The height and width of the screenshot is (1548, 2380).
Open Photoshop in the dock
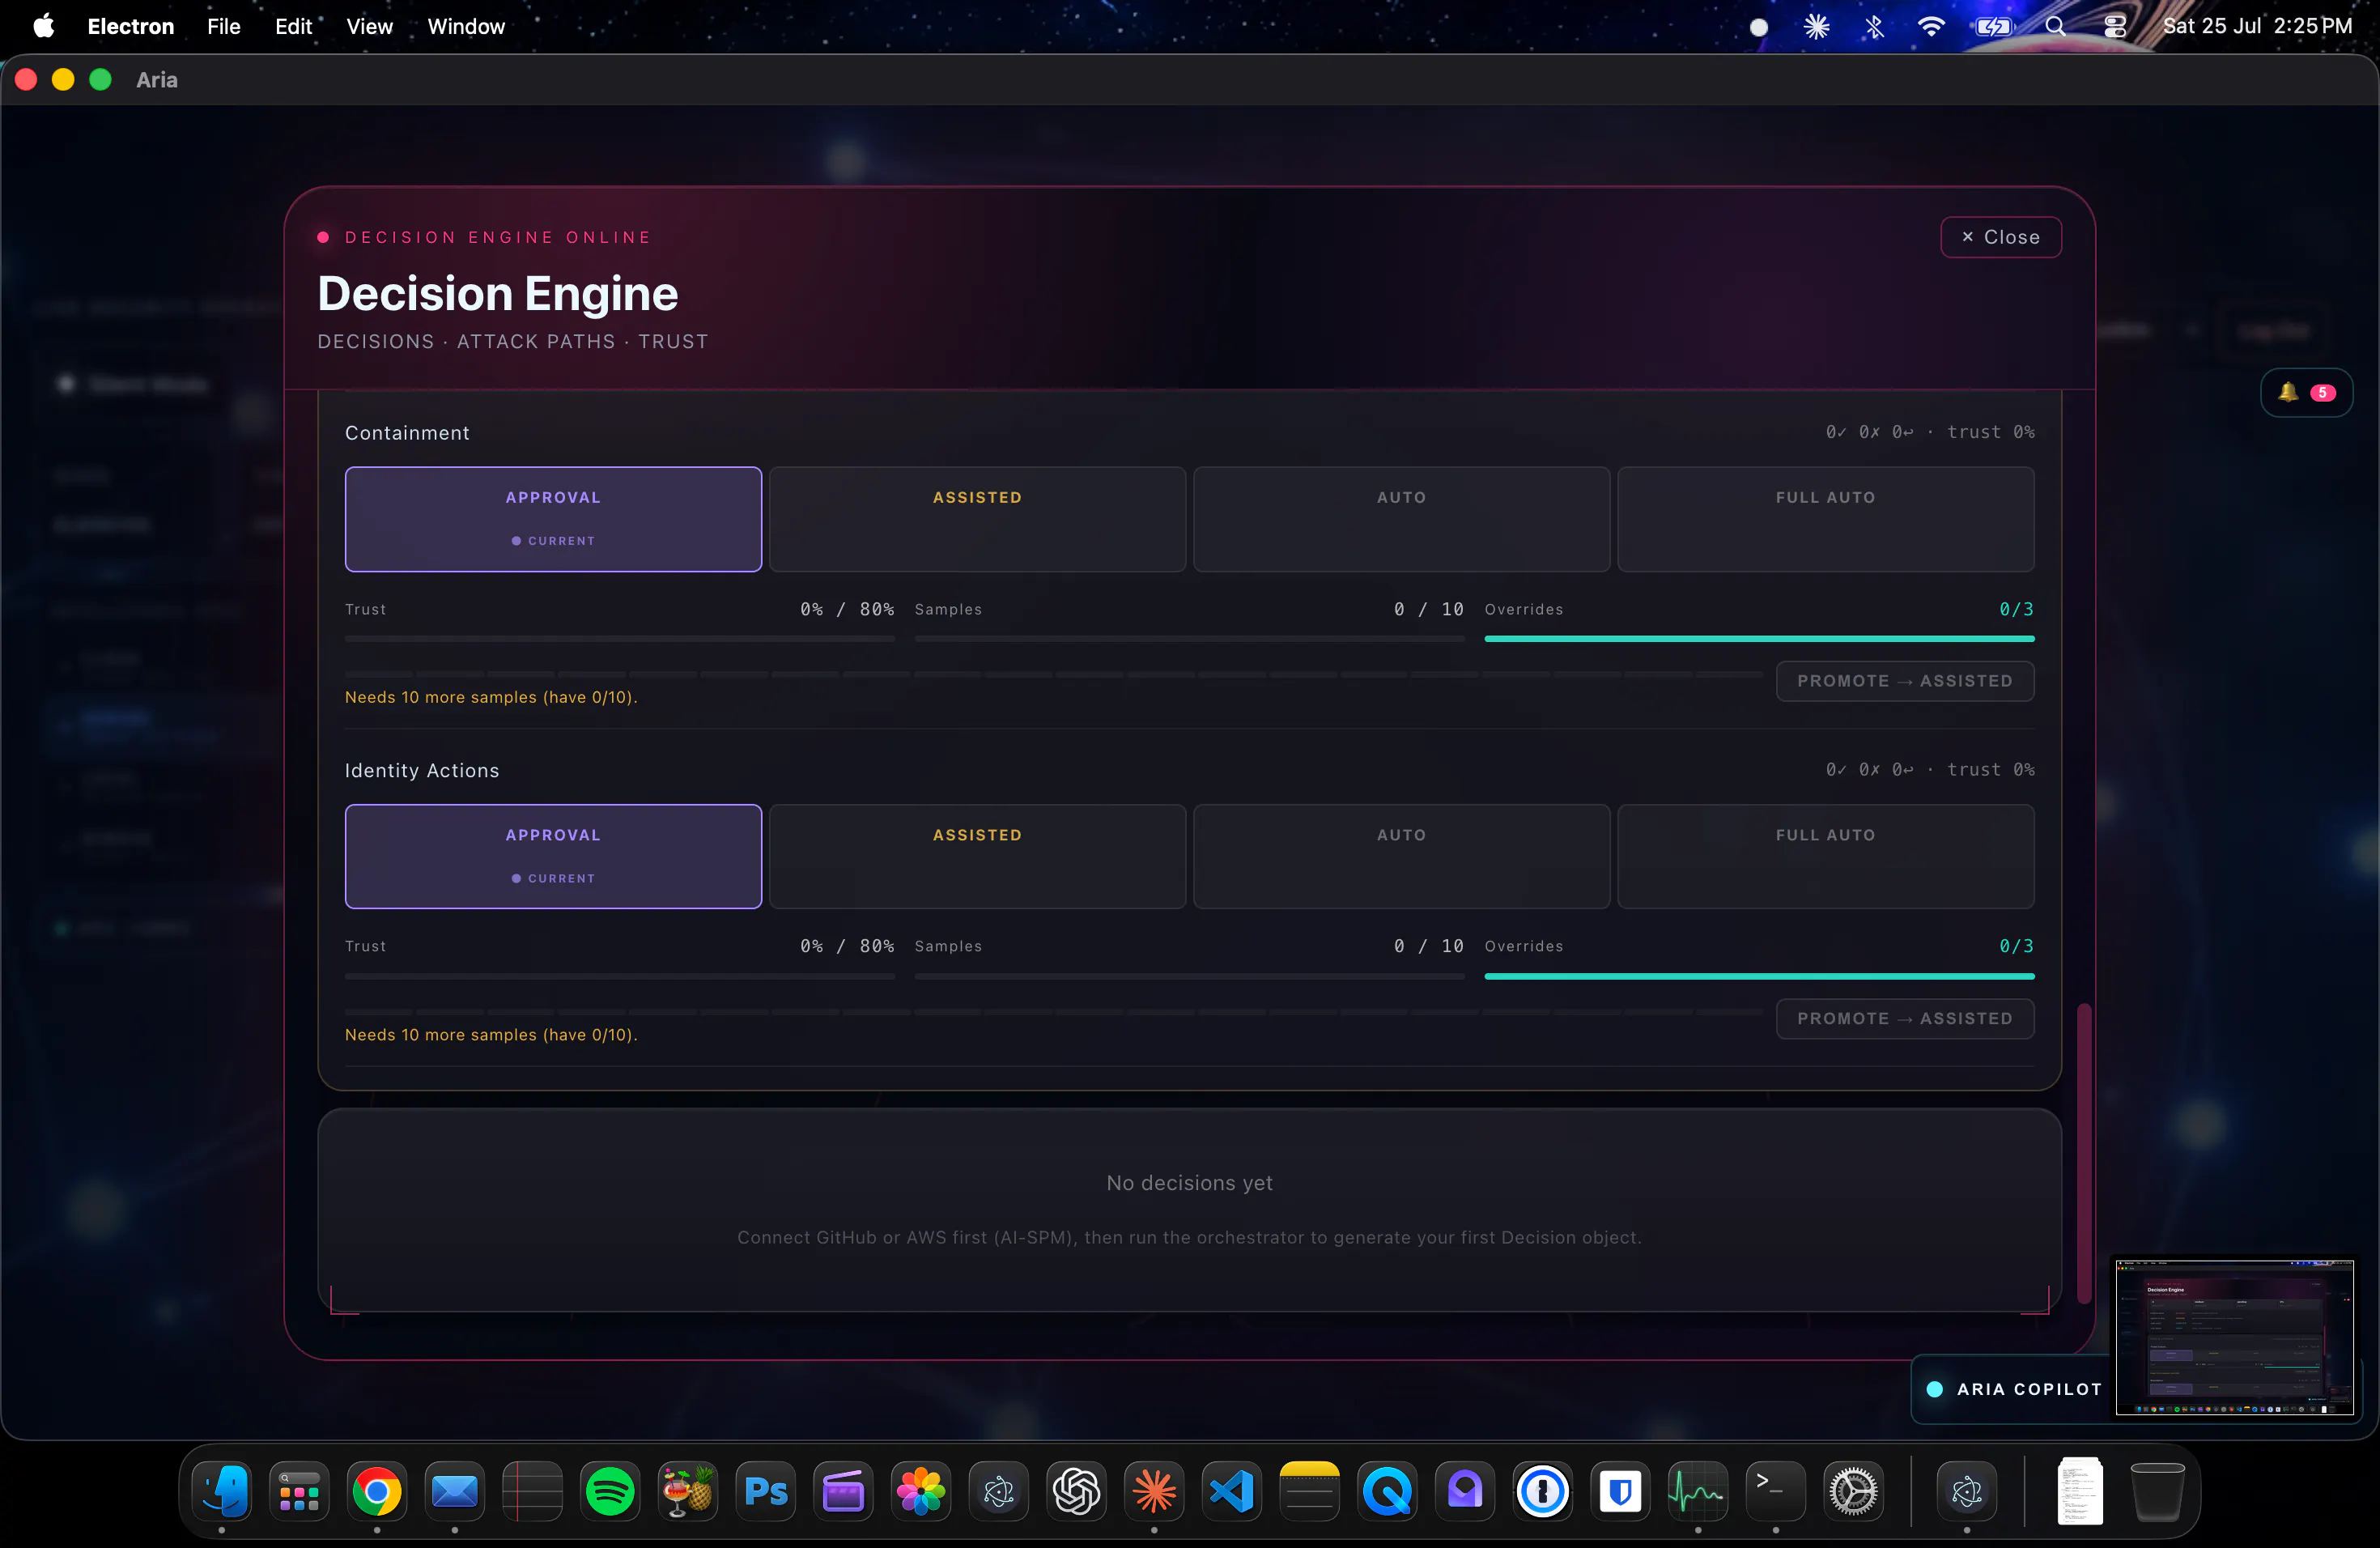[x=766, y=1491]
